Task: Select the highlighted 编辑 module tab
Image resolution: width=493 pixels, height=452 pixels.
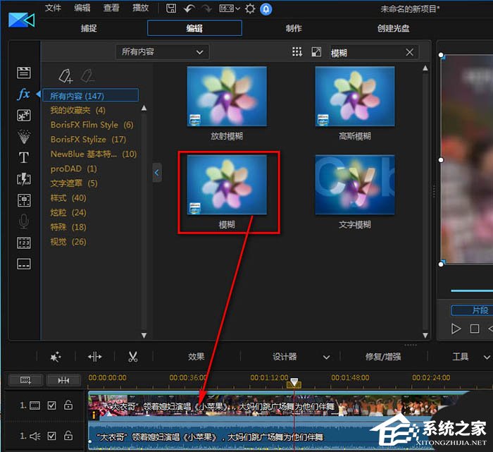Action: (x=194, y=28)
